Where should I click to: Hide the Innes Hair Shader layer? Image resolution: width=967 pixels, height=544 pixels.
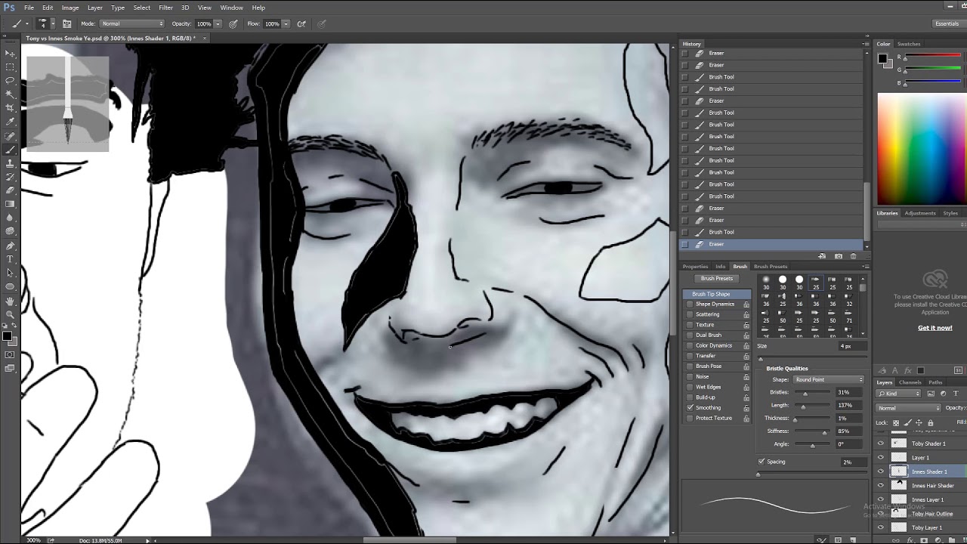(881, 486)
